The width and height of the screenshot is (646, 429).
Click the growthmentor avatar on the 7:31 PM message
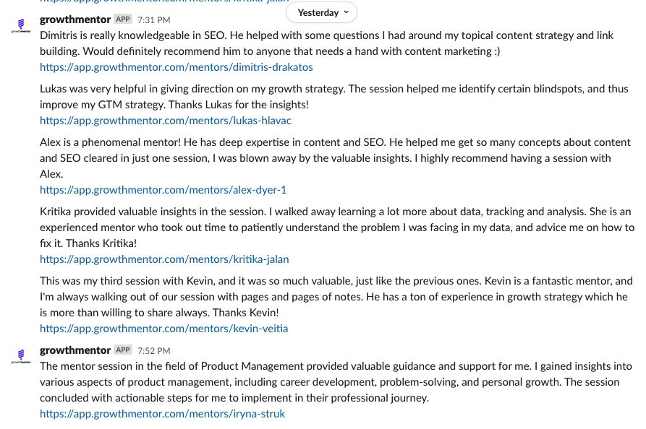click(x=20, y=25)
